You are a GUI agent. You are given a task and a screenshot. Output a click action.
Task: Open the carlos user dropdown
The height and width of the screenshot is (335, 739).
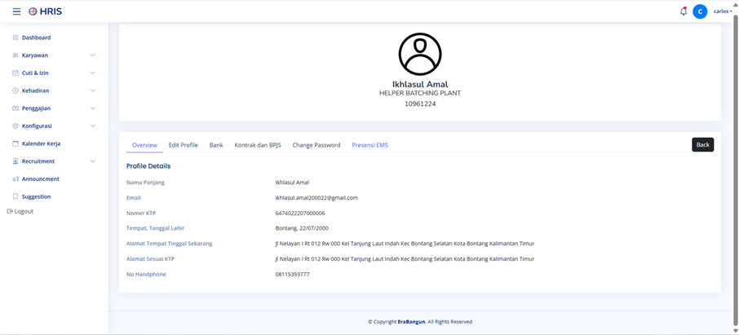(x=723, y=11)
